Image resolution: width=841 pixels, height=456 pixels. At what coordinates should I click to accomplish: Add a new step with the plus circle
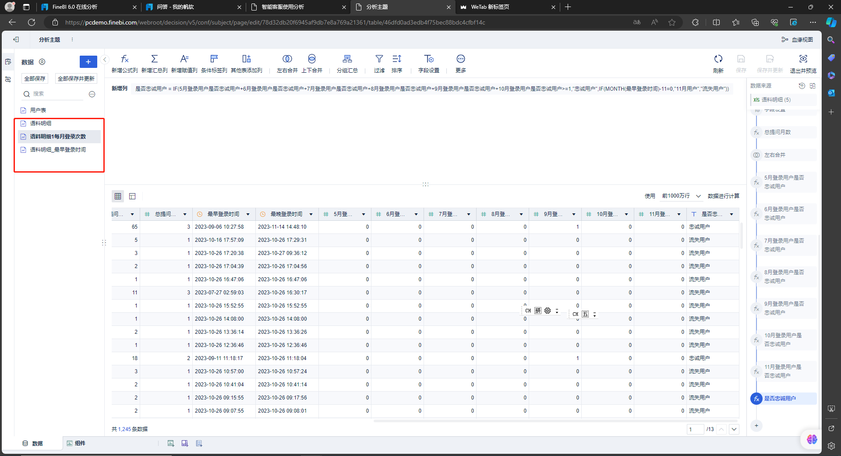coord(756,425)
